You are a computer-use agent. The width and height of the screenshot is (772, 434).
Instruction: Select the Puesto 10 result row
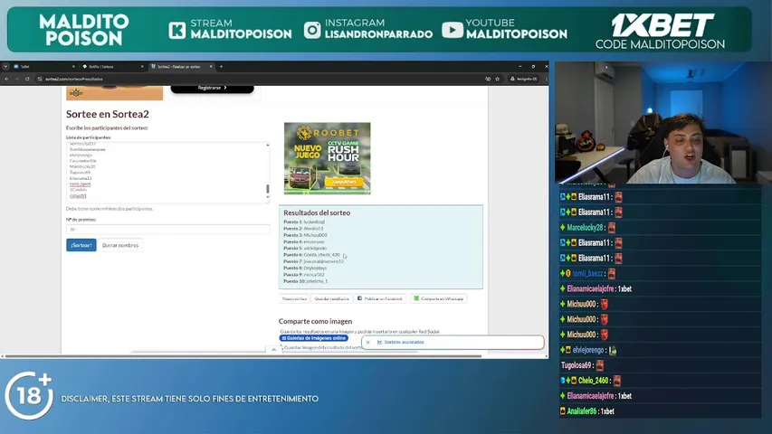(x=305, y=281)
